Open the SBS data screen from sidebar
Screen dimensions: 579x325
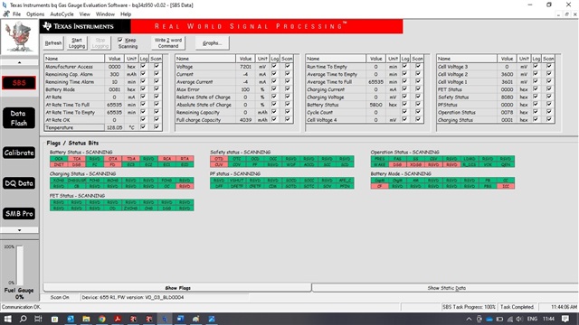click(19, 83)
